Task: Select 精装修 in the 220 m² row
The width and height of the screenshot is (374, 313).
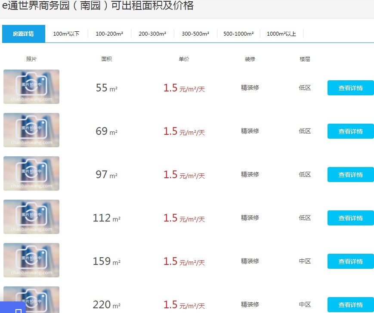Action: pyautogui.click(x=250, y=304)
